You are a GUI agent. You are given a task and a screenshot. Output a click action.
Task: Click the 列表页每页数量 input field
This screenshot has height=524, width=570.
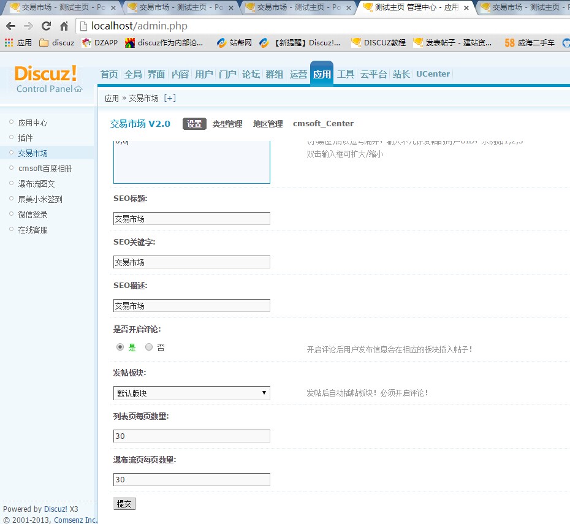(191, 436)
